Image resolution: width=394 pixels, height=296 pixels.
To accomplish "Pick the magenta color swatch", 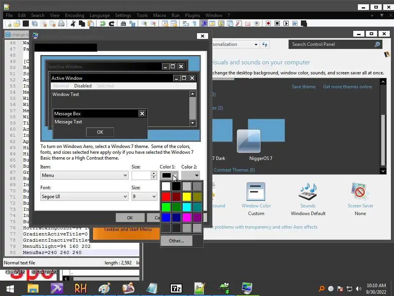I will point(187,217).
